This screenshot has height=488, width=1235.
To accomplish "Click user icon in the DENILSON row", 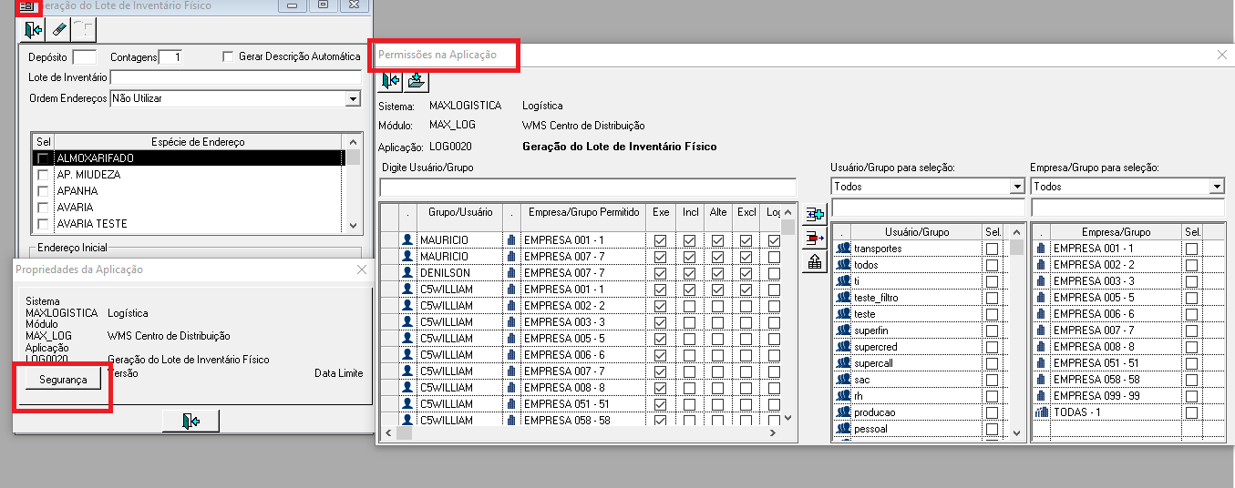I will (407, 273).
